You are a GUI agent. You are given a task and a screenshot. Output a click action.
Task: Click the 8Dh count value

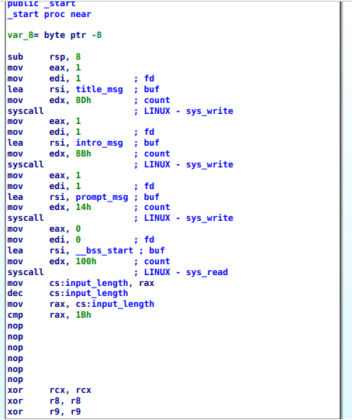click(x=84, y=100)
